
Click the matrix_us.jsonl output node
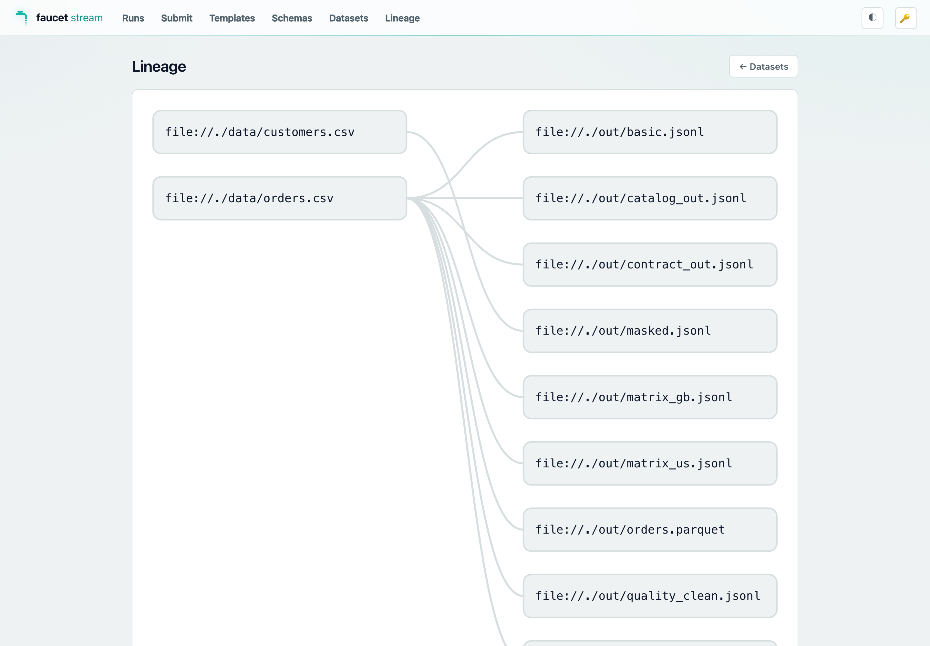(650, 464)
